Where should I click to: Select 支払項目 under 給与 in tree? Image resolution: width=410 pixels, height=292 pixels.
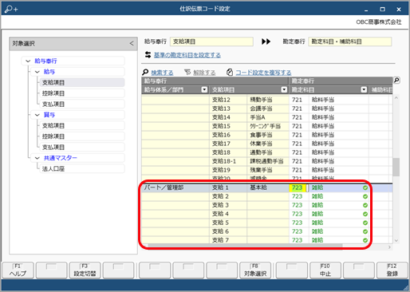point(82,104)
